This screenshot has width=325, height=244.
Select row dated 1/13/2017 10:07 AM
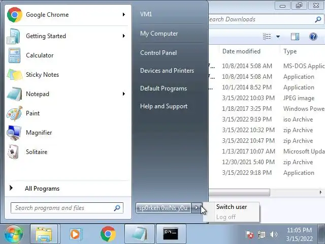coord(267,151)
